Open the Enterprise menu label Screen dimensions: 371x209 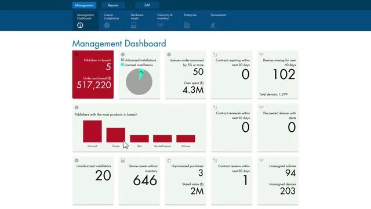coord(190,15)
